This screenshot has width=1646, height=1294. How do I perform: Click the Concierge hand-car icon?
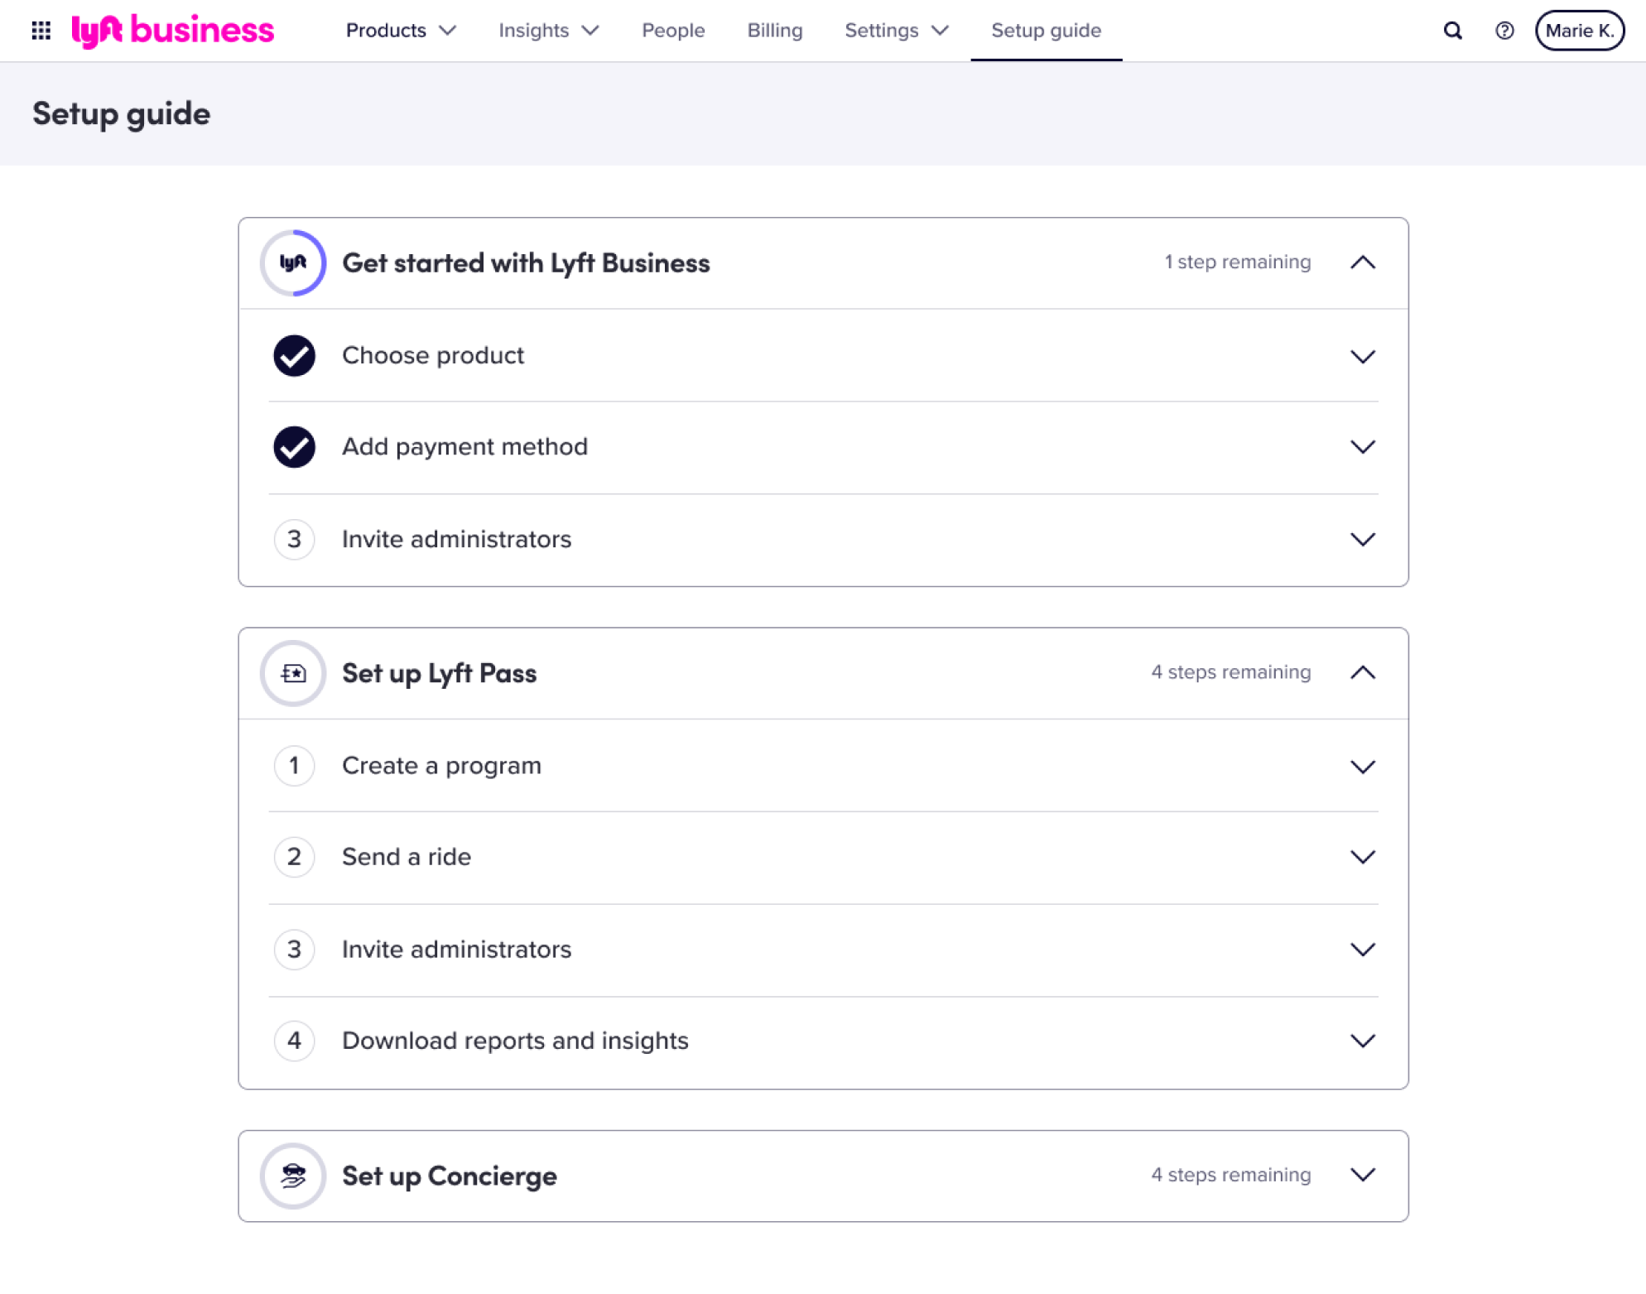coord(293,1176)
